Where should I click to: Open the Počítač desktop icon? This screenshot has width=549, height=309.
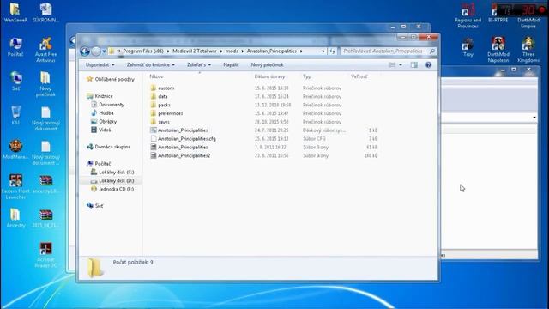coord(15,47)
